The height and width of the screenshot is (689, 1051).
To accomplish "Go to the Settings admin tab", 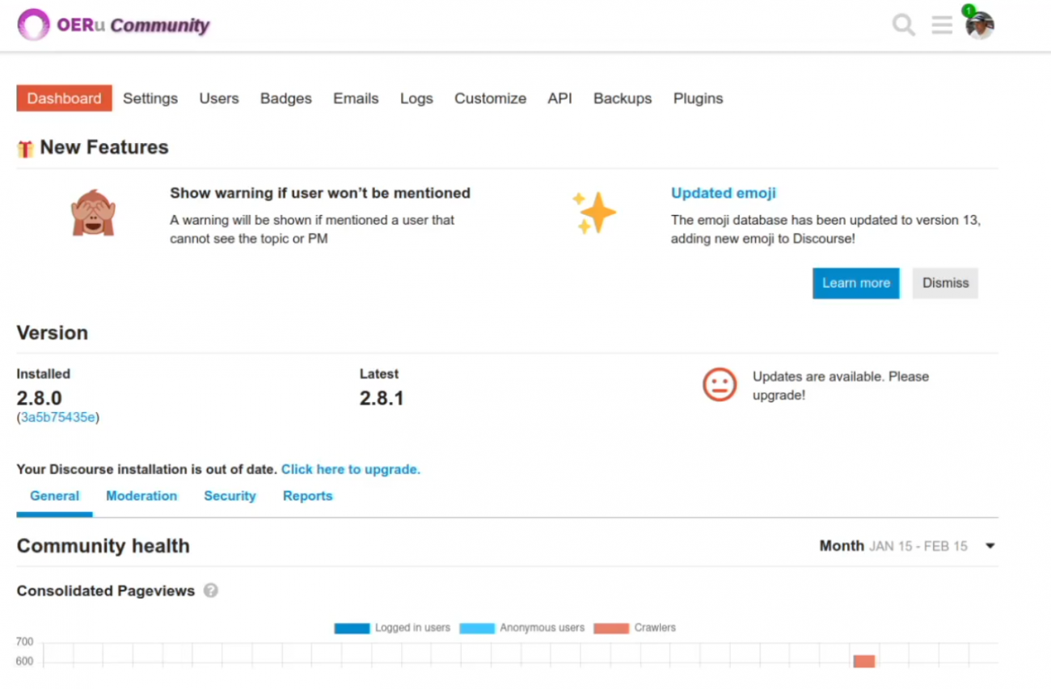I will coord(150,99).
